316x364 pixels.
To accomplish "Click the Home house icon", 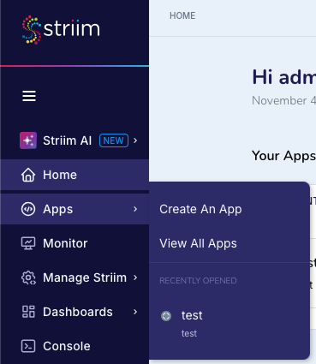I will point(28,175).
